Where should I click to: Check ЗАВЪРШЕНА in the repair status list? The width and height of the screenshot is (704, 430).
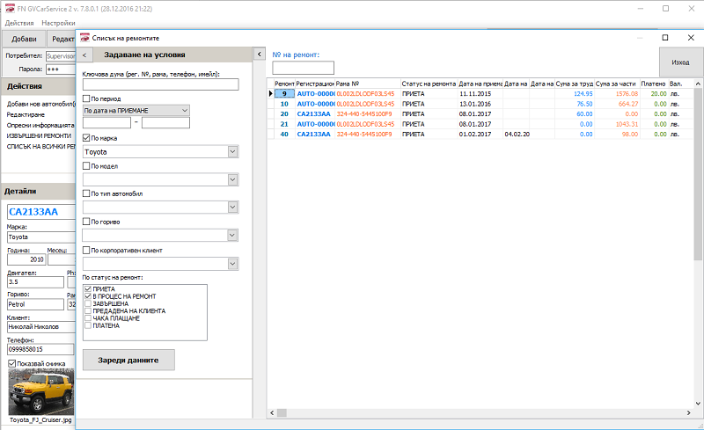tap(87, 303)
